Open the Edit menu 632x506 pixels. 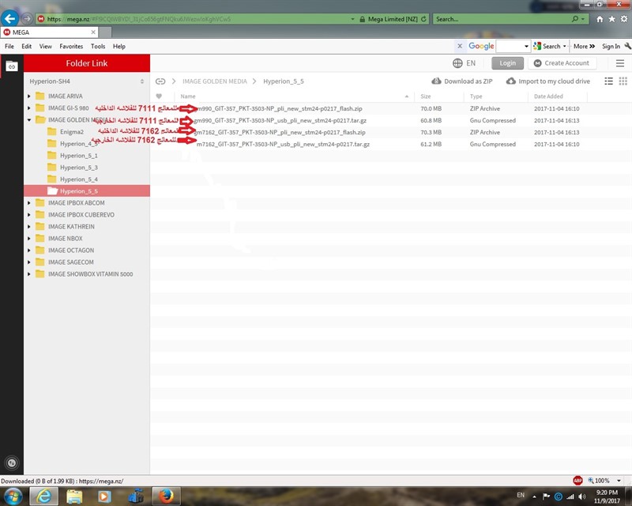tap(27, 47)
